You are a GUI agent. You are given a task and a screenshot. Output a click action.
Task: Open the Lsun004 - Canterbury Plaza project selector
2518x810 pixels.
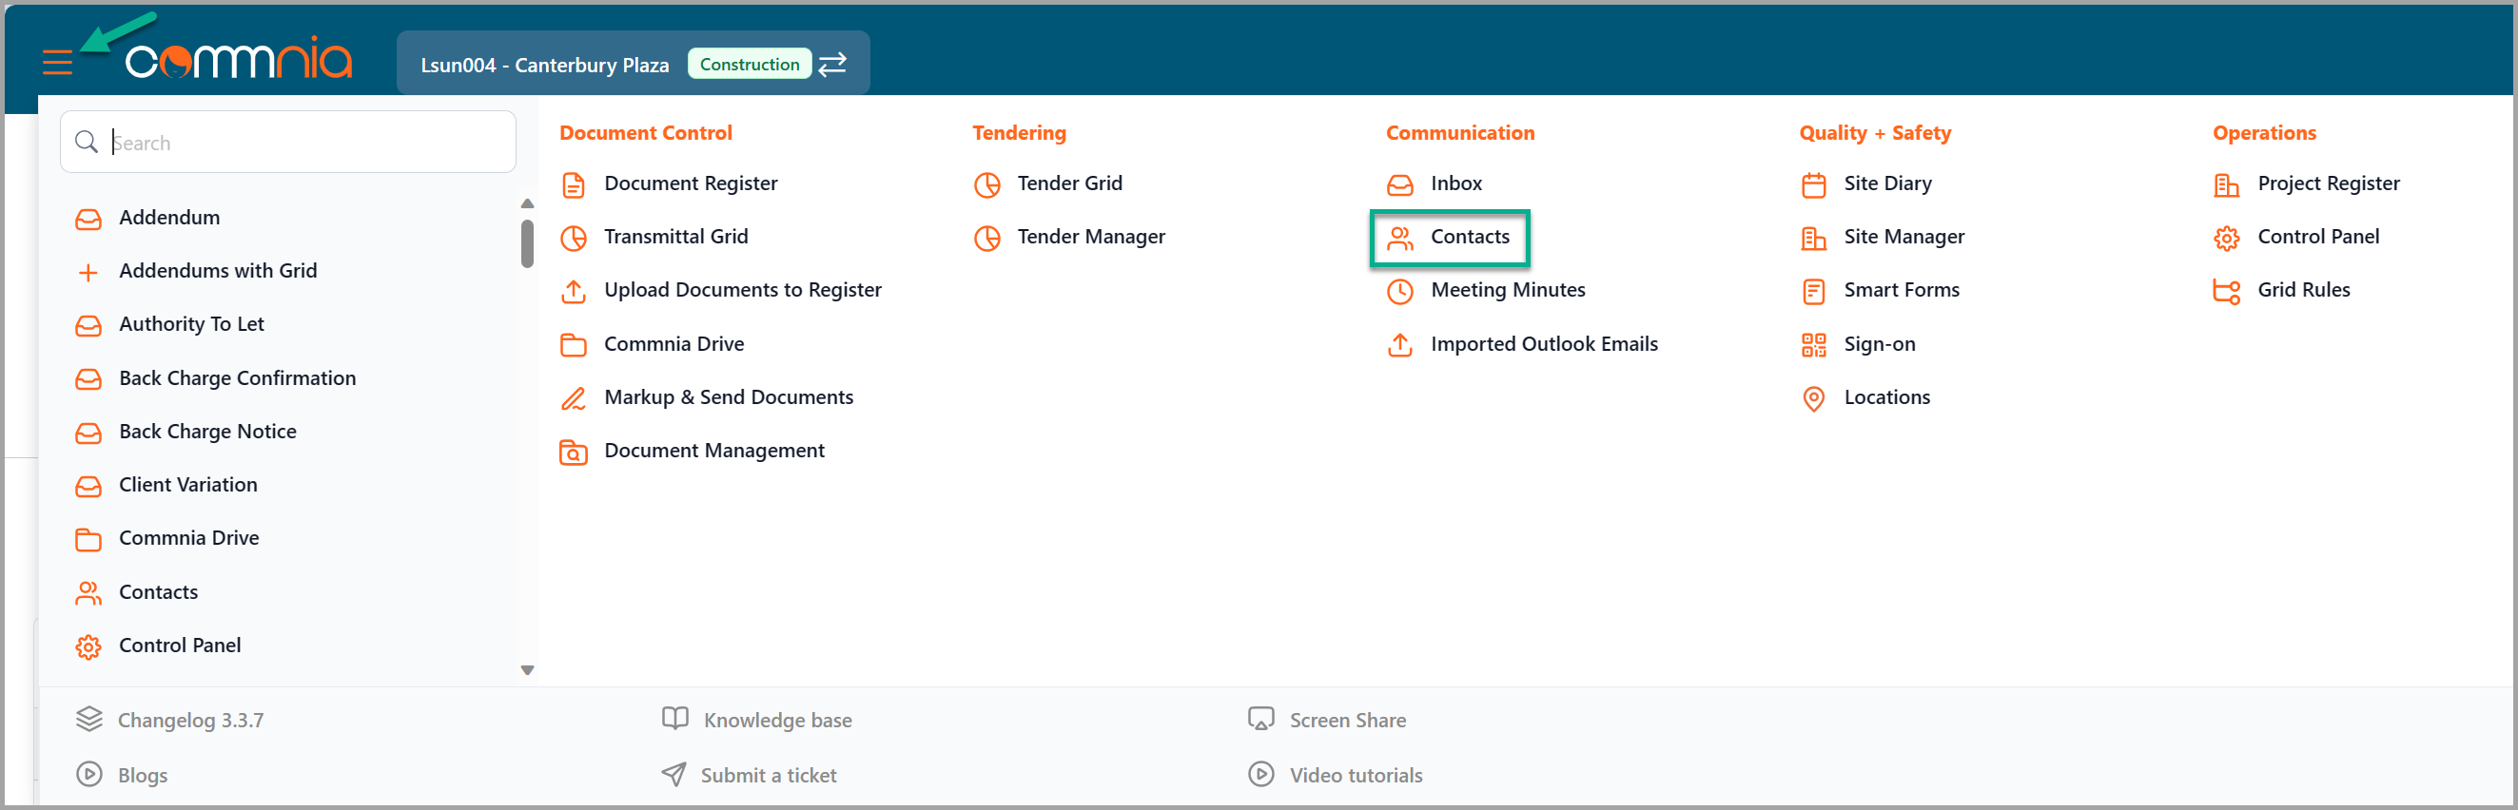[544, 65]
